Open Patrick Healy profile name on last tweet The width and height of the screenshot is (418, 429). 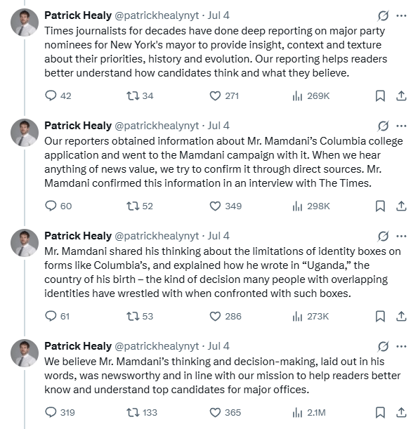[78, 346]
